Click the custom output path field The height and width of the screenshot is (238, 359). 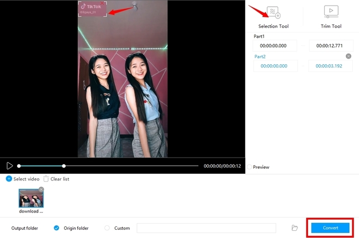(207, 228)
